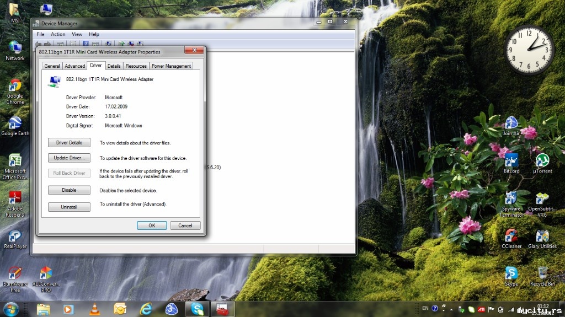
Task: Launch CCleaner from desktop
Action: 511,239
